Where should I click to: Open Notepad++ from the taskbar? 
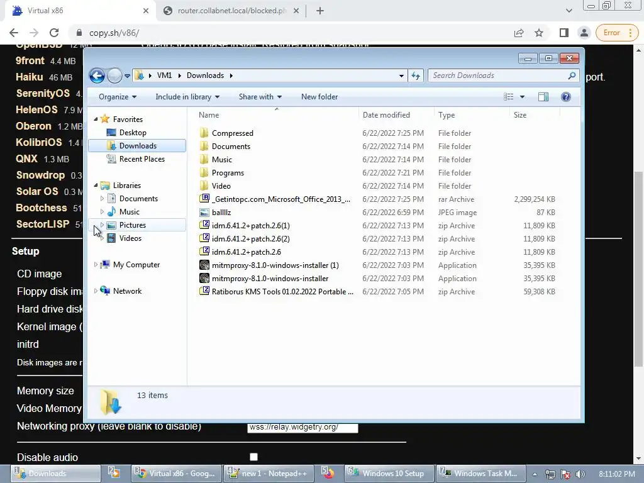[x=269, y=474]
